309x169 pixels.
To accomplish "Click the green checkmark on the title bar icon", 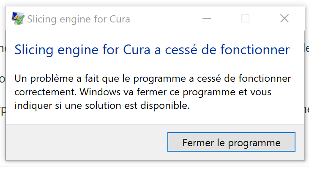I will click(20, 20).
